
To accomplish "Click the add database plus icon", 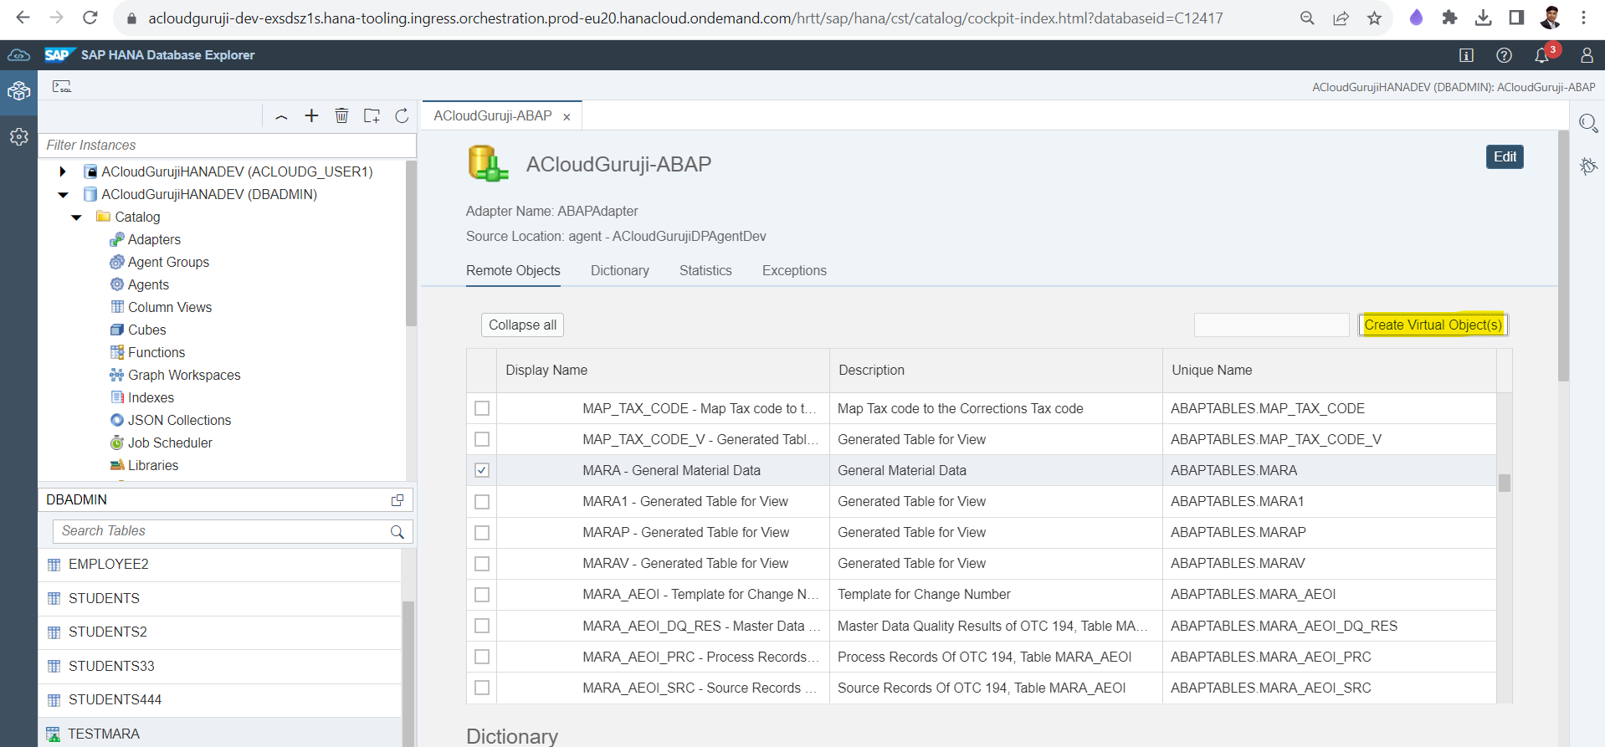I will 311,116.
